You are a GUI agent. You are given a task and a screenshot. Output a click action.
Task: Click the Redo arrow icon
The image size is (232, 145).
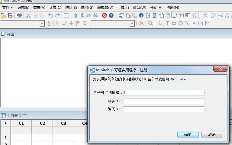click(57, 15)
